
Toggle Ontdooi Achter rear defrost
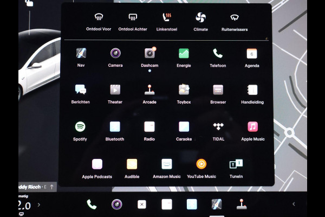click(133, 17)
